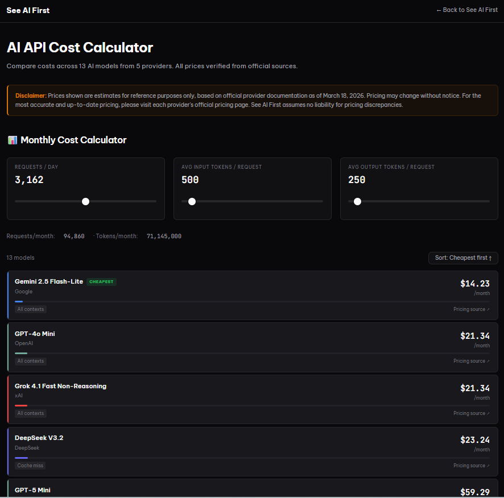Click the DeepSeek provider label under V3.2
This screenshot has height=498, width=504.
27,448
